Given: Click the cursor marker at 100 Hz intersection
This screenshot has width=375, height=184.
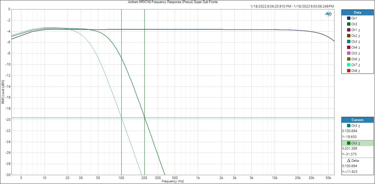Looking at the screenshot, I should [x=121, y=118].
